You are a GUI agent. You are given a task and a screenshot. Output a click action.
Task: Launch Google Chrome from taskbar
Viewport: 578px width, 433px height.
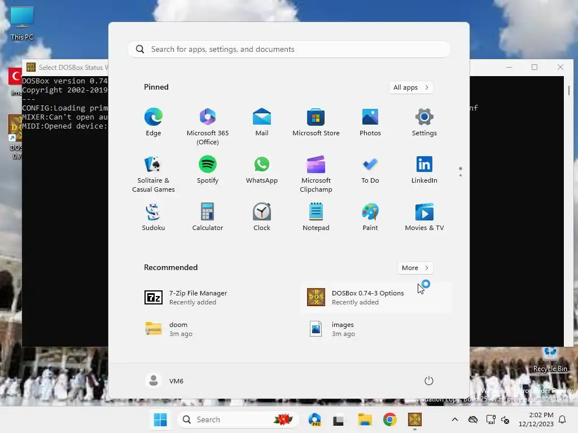pos(389,419)
